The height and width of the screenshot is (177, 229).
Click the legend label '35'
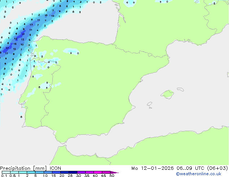pyautogui.click(x=87, y=176)
